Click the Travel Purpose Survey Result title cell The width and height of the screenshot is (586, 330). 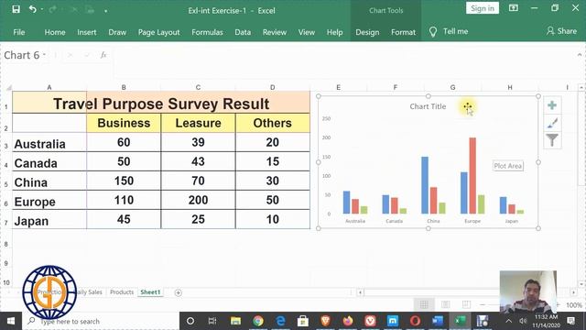click(x=161, y=104)
